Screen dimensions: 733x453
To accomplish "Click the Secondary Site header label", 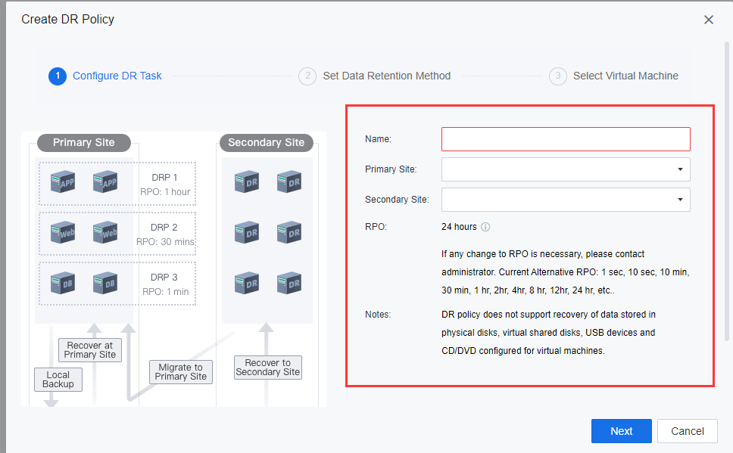I will 266,142.
